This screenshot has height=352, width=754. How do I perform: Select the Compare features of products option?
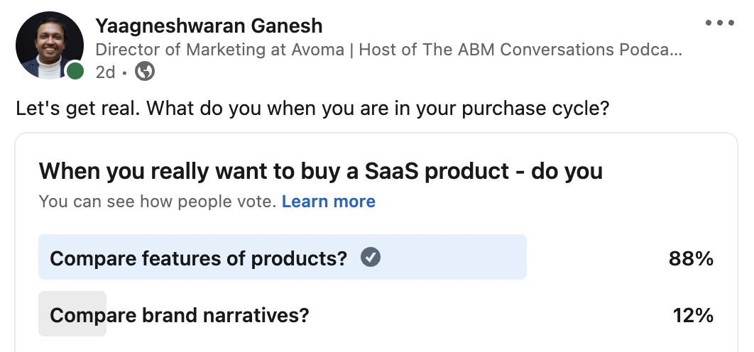(376, 258)
